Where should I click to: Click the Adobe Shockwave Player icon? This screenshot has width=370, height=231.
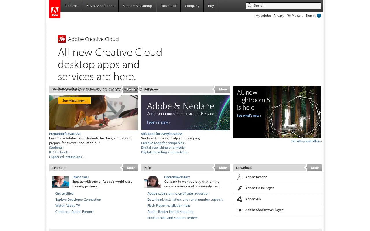coord(240,210)
